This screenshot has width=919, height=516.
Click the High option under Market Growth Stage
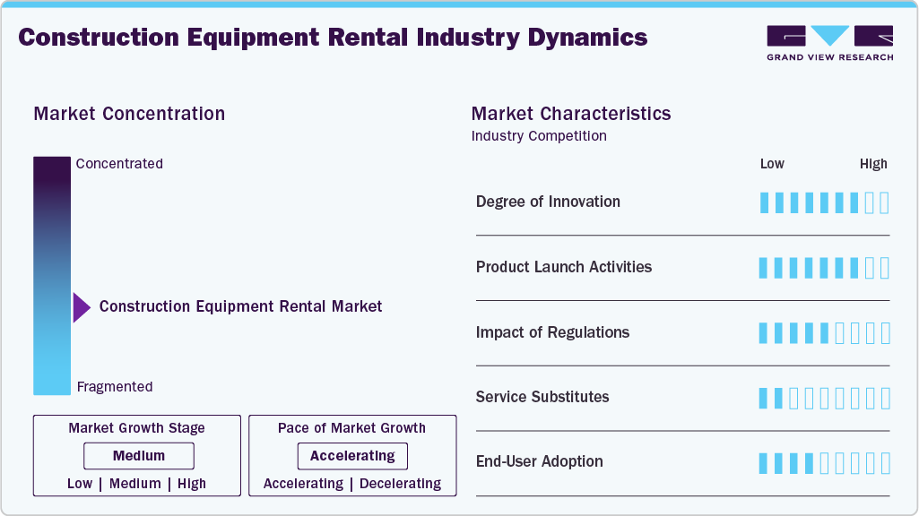pos(192,484)
